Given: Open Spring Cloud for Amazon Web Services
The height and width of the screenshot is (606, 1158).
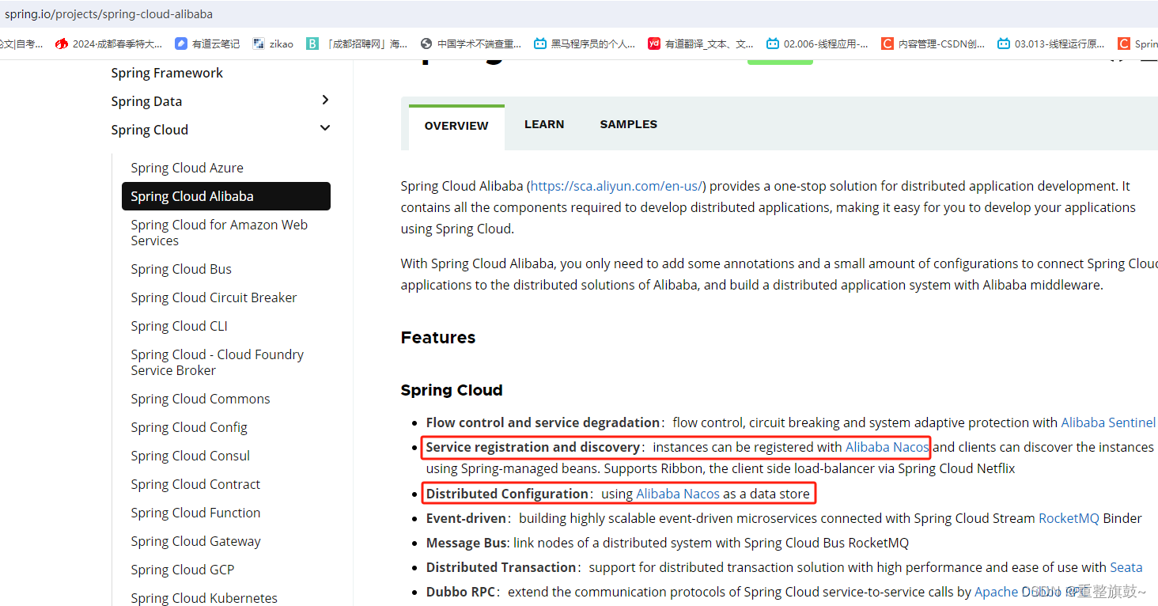Looking at the screenshot, I should [x=219, y=233].
